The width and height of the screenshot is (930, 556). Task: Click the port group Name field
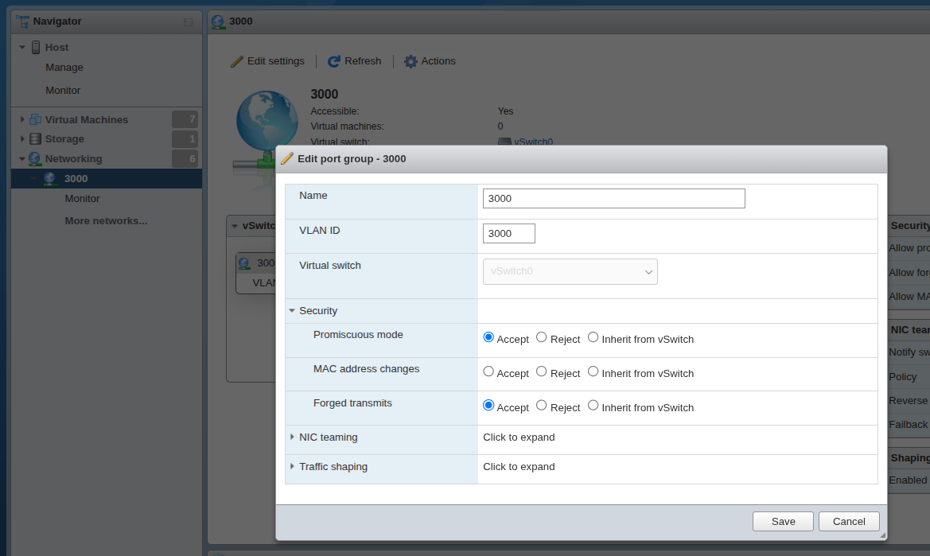pyautogui.click(x=614, y=199)
